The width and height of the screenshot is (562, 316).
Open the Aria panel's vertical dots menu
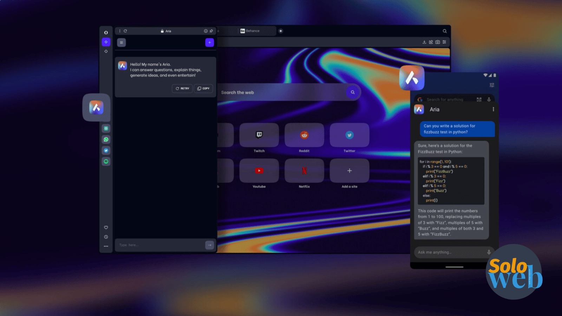(x=120, y=31)
